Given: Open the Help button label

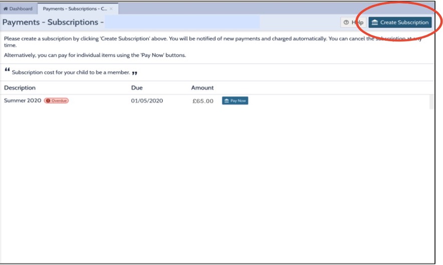Looking at the screenshot, I should 357,23.
